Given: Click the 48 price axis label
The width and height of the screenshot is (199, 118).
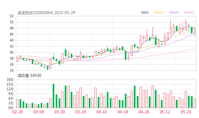Looking at the screenshot, I should pos(12,28).
